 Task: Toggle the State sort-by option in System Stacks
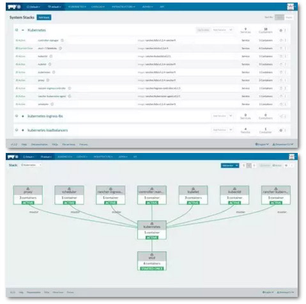279,17
